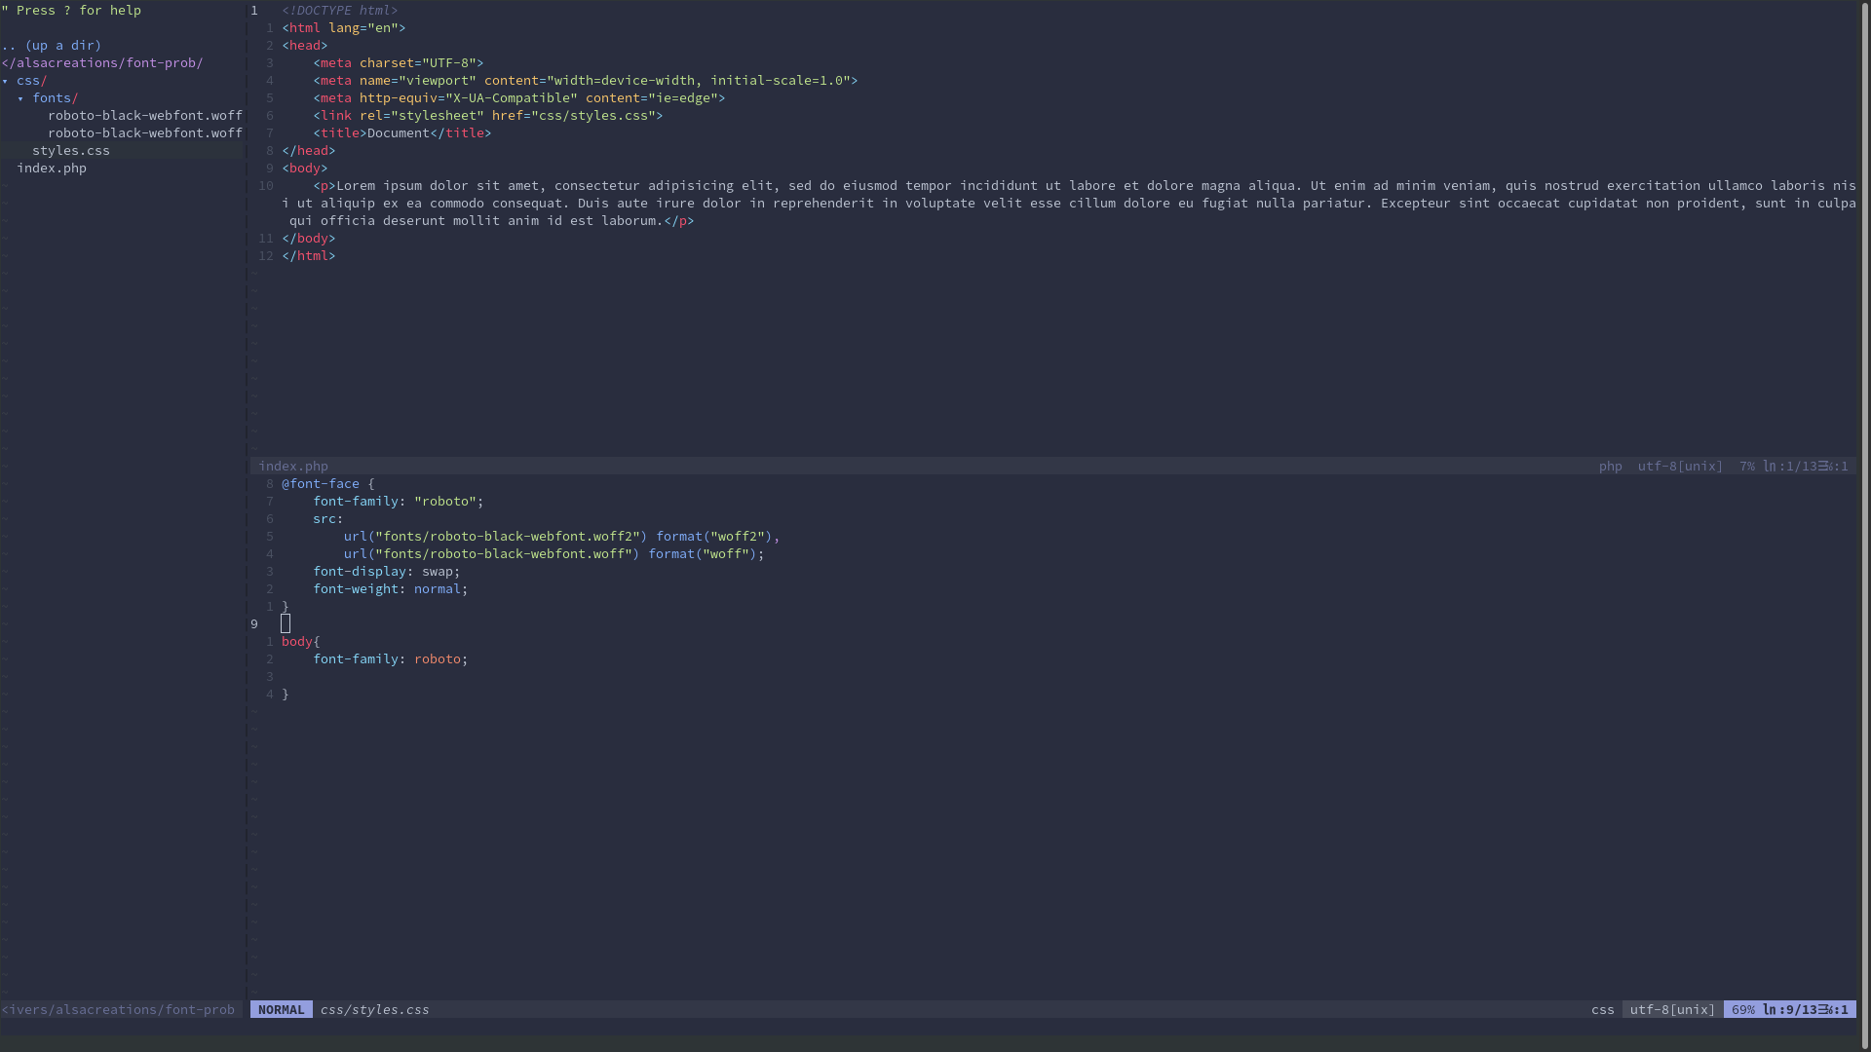Collapse the fonts/ folder arrow
The width and height of the screenshot is (1871, 1052).
coord(20,98)
